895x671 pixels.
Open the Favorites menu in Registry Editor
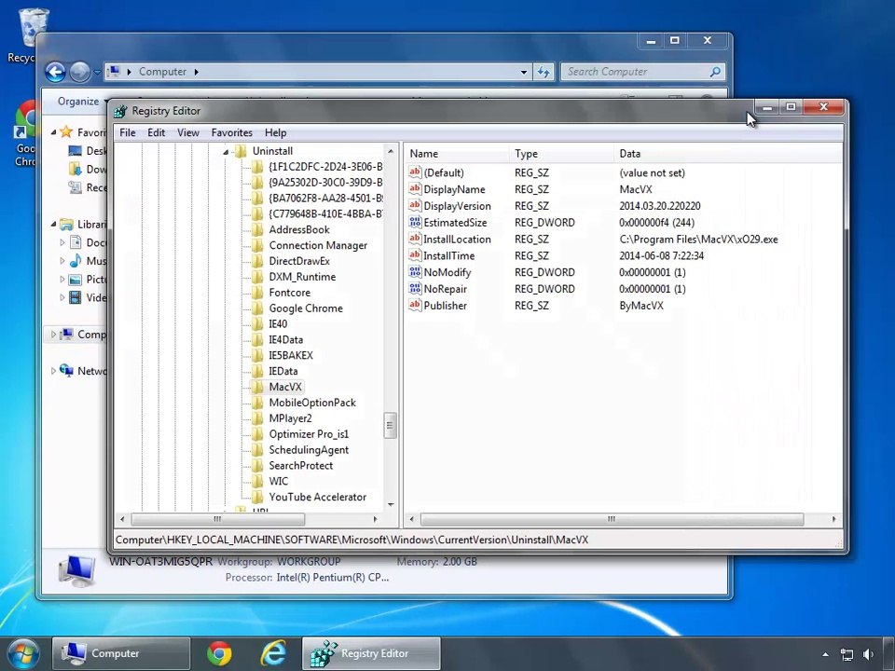[x=232, y=132]
